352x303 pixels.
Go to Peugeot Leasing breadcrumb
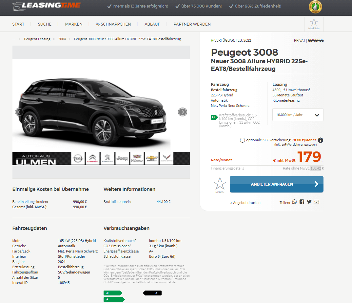click(x=37, y=39)
